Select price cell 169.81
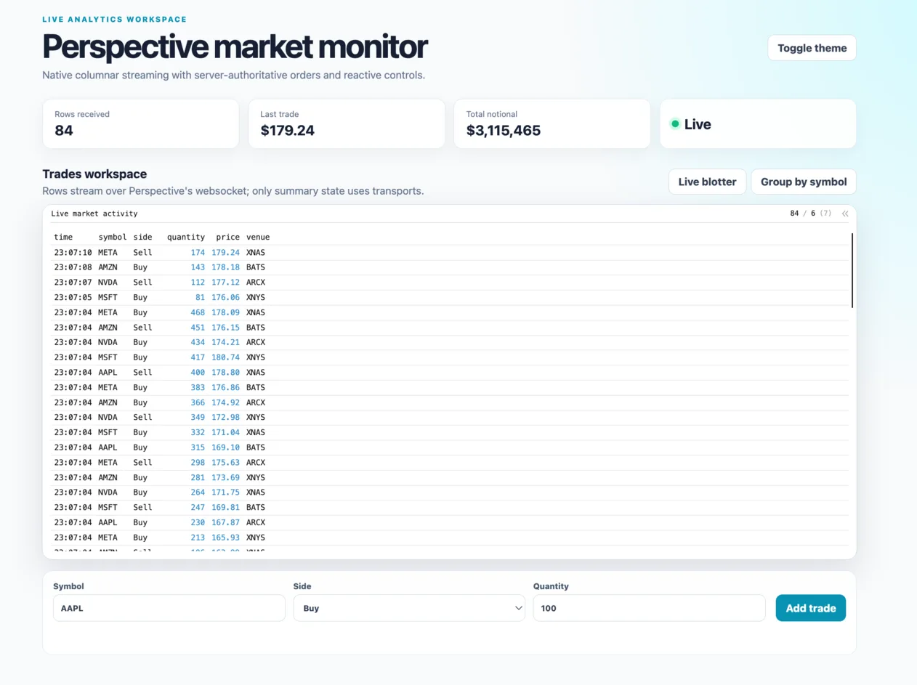Image resolution: width=917 pixels, height=685 pixels. pos(225,507)
